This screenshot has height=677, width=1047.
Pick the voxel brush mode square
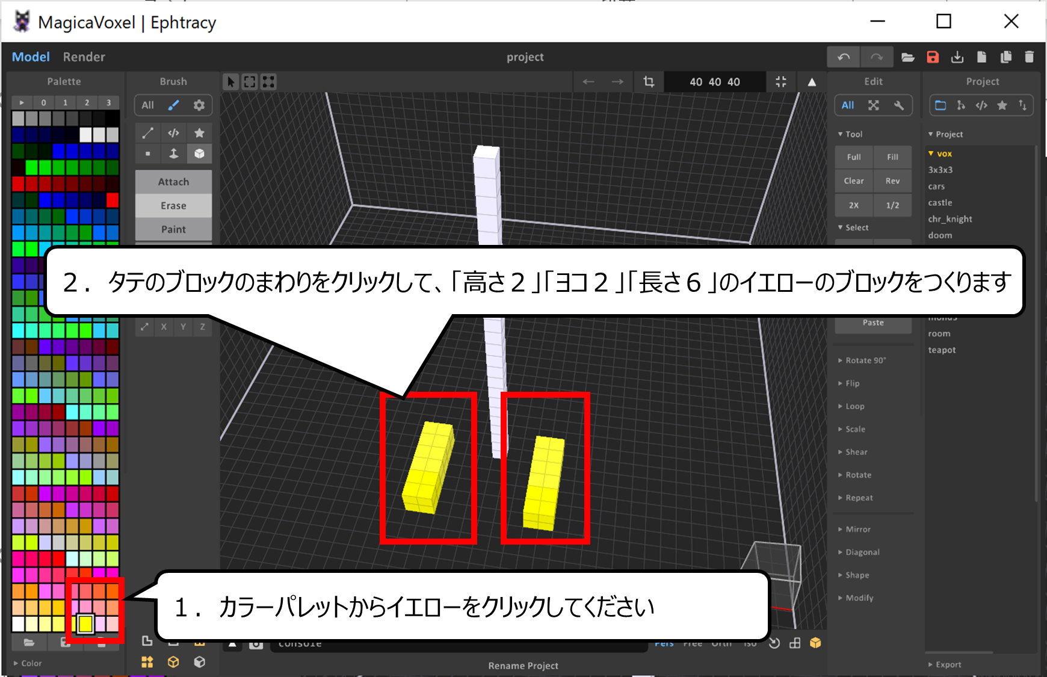[148, 154]
